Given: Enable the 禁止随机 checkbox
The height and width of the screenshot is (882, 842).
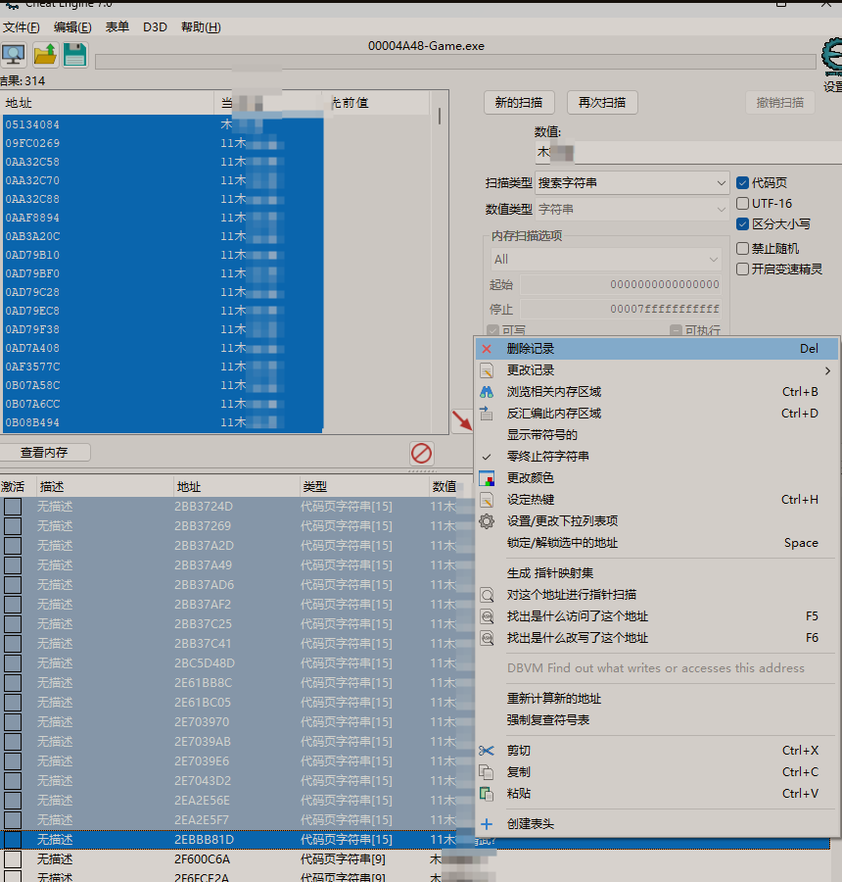Looking at the screenshot, I should (x=742, y=248).
